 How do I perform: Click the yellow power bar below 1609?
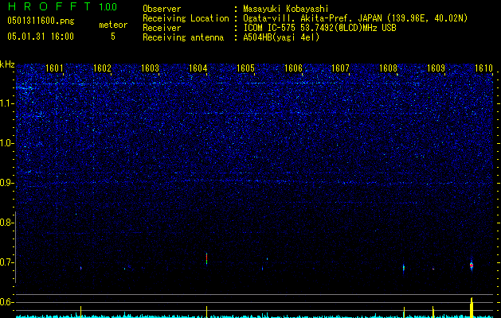pyautogui.click(x=433, y=312)
